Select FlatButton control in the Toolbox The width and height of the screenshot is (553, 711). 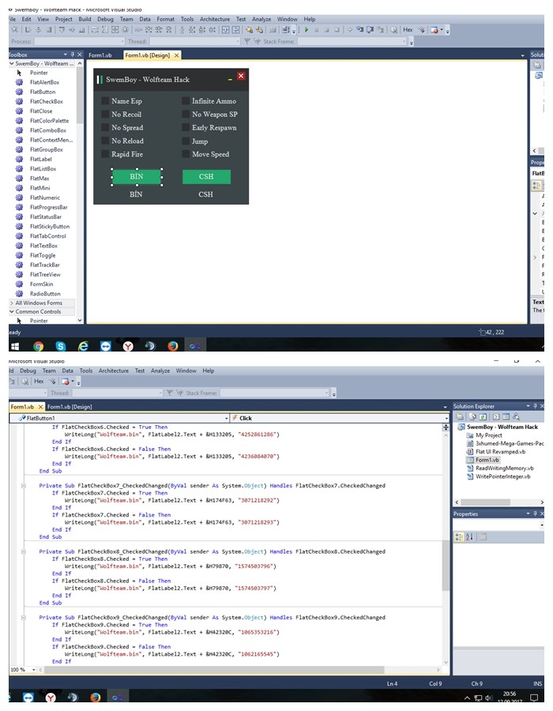coord(43,92)
